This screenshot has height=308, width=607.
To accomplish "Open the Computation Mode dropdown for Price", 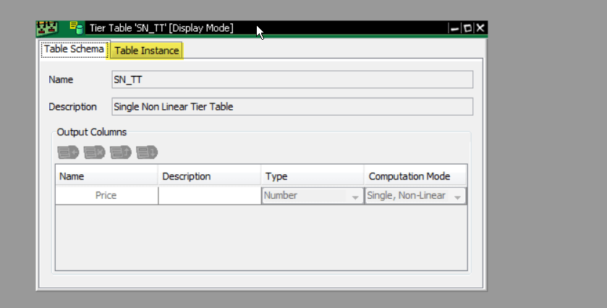I will pos(415,196).
